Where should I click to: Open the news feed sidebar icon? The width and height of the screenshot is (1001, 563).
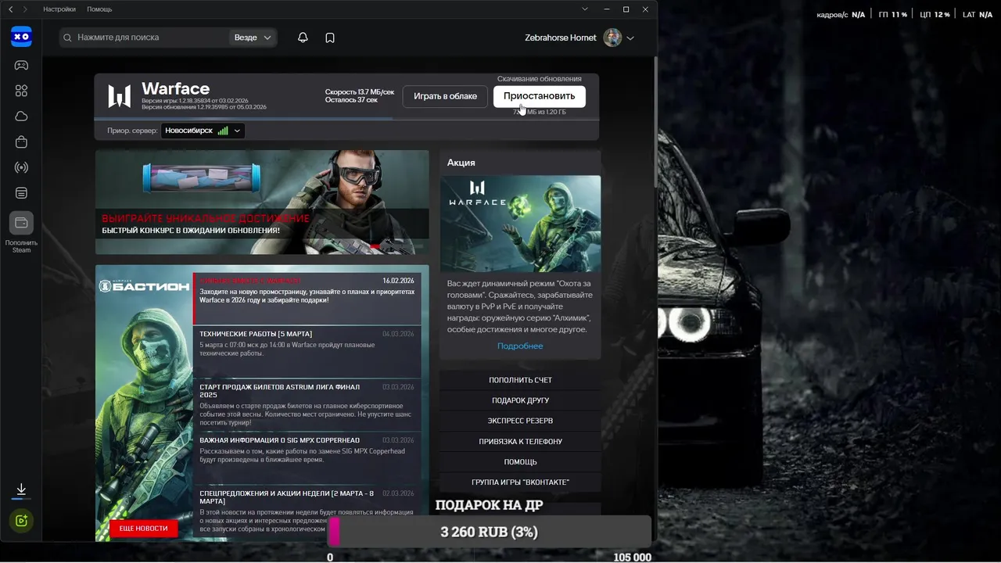tap(21, 193)
